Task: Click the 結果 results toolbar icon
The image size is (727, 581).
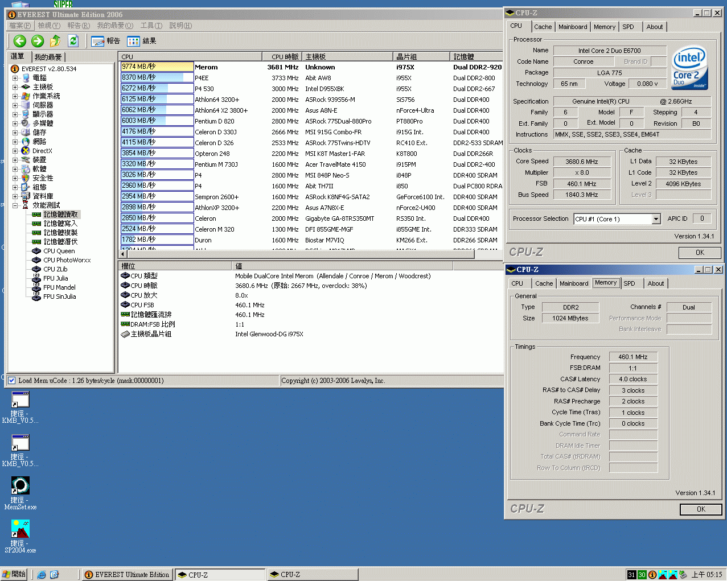Action: (x=142, y=41)
